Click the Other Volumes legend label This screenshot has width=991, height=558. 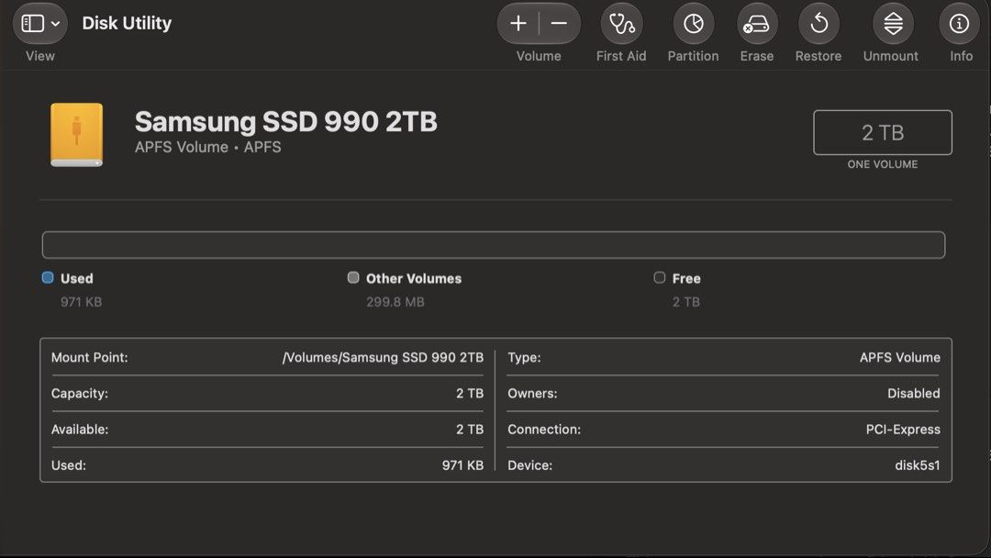click(414, 279)
